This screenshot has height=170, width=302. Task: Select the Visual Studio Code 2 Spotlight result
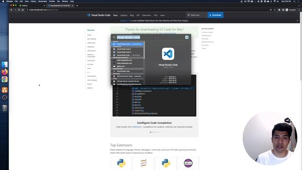coord(127,49)
